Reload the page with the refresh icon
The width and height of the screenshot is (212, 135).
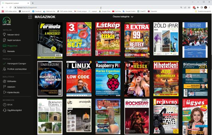coord(10,7)
